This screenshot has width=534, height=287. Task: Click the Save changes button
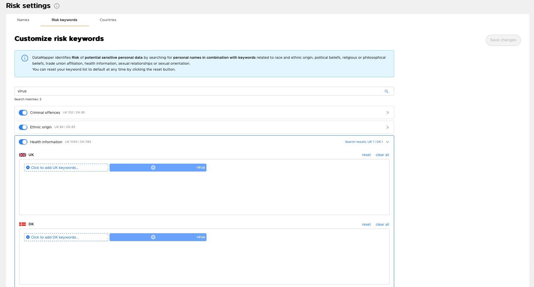click(x=503, y=40)
